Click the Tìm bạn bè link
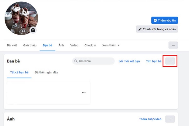 [154, 61]
